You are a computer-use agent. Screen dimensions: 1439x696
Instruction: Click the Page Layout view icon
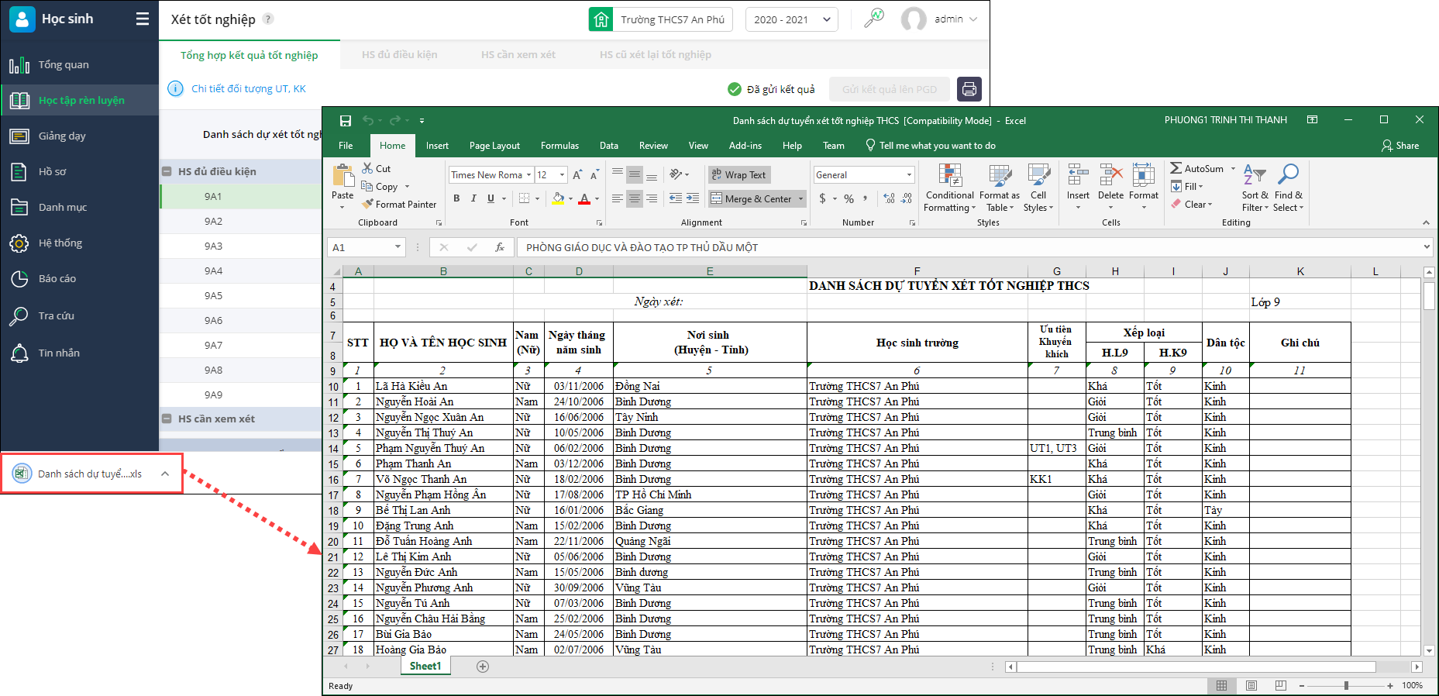(1251, 686)
